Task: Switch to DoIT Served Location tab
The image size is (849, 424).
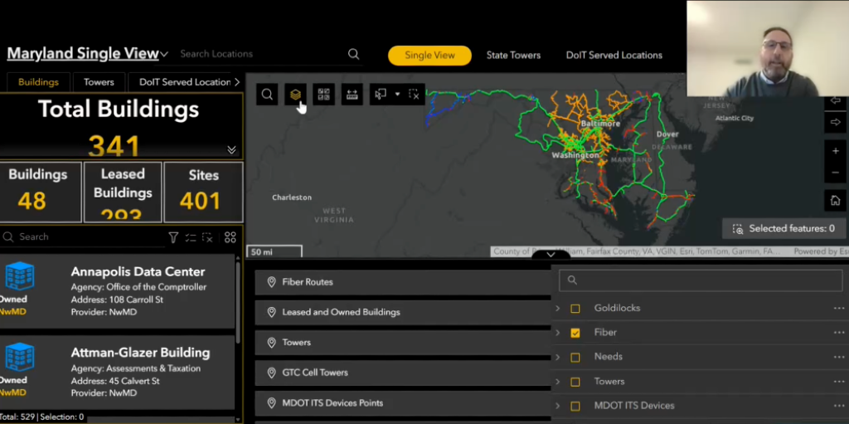Action: coord(185,82)
